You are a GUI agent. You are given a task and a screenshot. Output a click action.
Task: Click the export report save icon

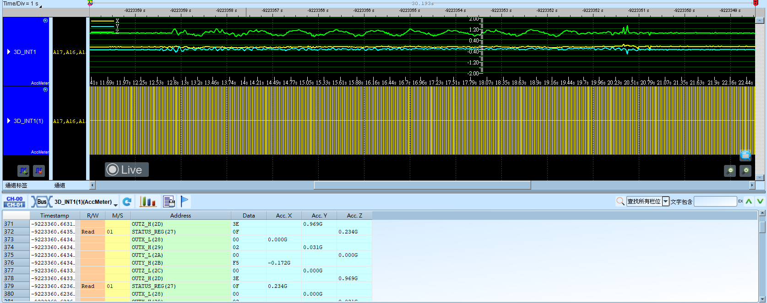[x=169, y=202]
